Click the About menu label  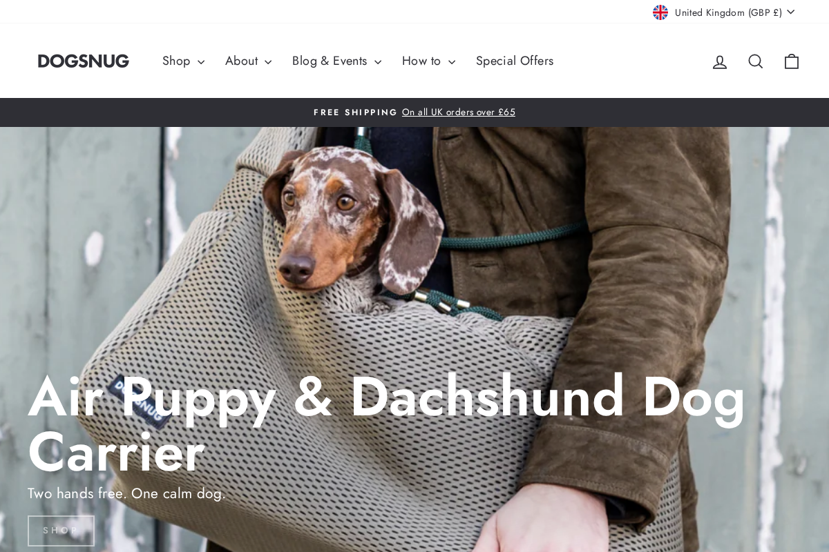point(241,61)
